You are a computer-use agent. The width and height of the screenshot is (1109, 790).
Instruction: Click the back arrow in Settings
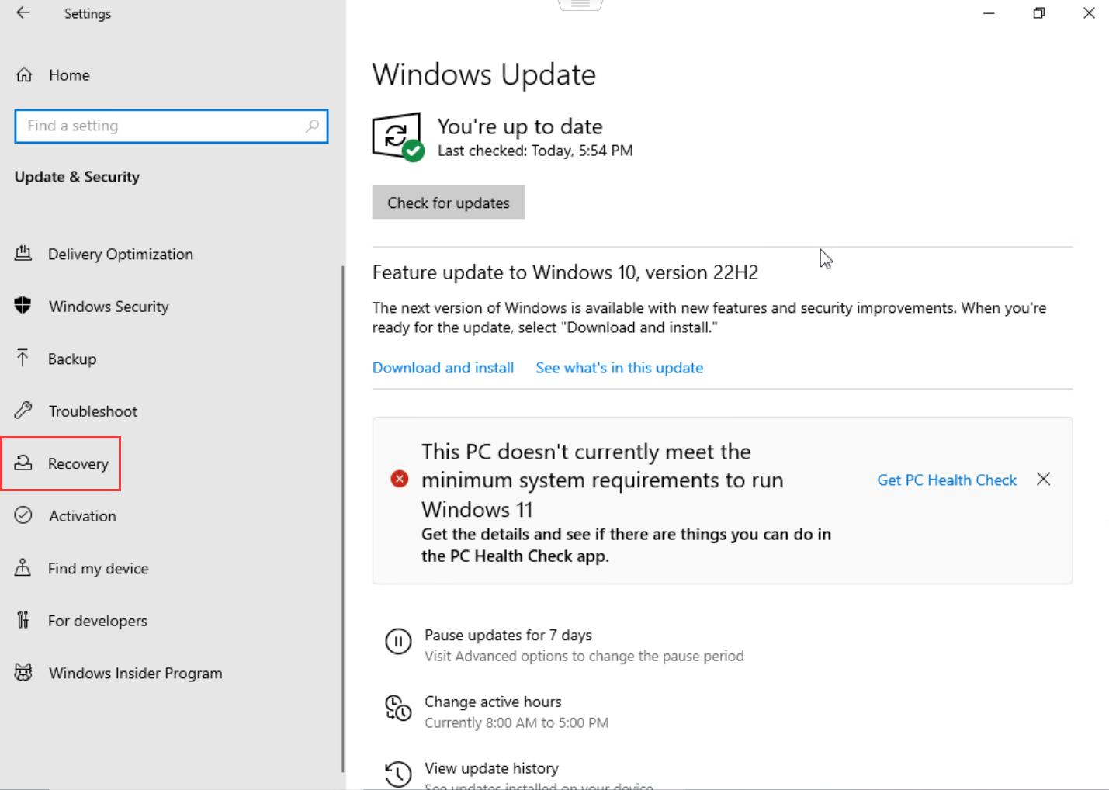pos(23,12)
